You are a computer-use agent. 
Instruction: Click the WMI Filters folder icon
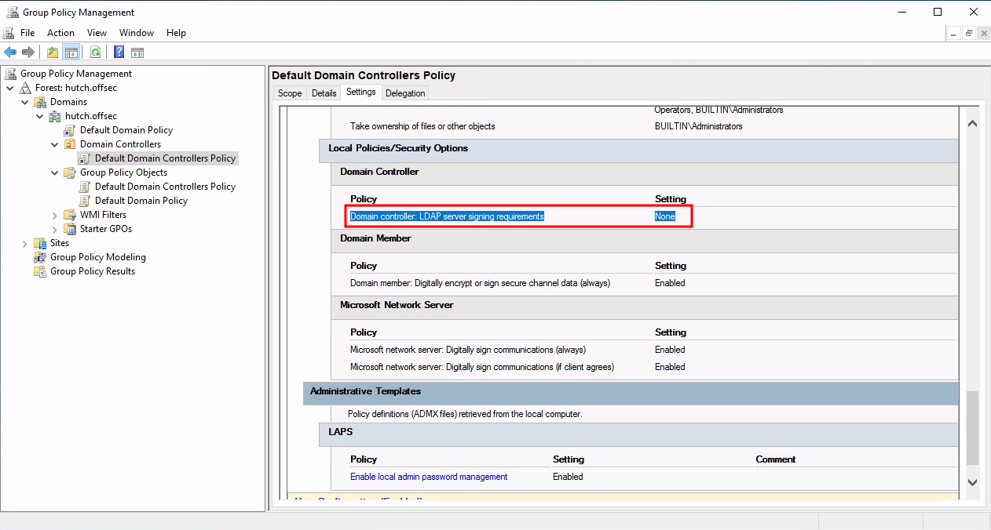70,215
